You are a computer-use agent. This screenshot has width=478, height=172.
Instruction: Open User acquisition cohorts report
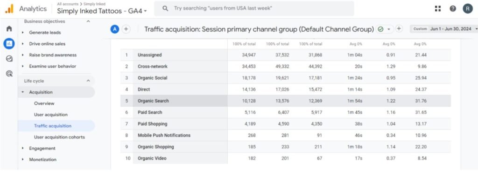tap(59, 137)
